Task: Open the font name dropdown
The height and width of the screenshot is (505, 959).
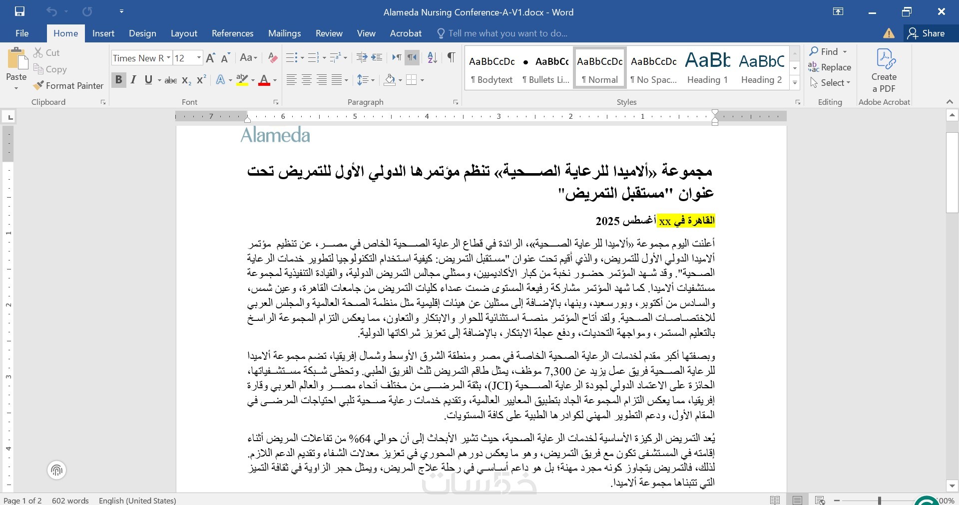Action: [x=168, y=58]
